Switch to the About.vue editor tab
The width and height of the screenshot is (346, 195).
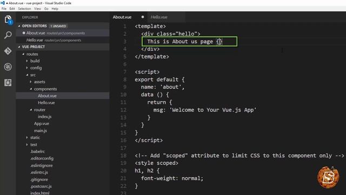122,17
